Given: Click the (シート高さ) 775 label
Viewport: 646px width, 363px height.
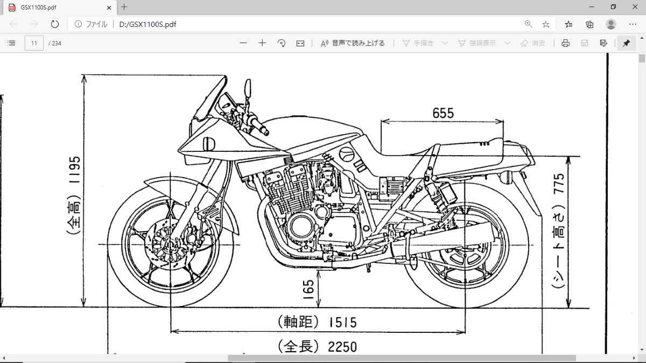Looking at the screenshot, I should click(x=560, y=231).
